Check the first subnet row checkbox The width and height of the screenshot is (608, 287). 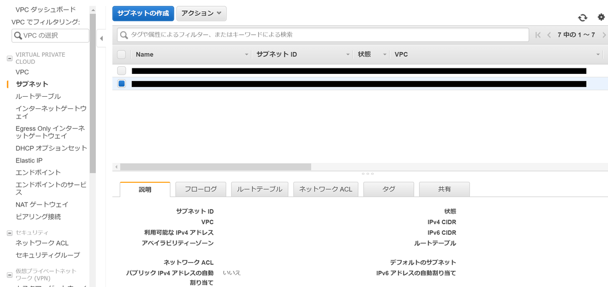(x=121, y=71)
